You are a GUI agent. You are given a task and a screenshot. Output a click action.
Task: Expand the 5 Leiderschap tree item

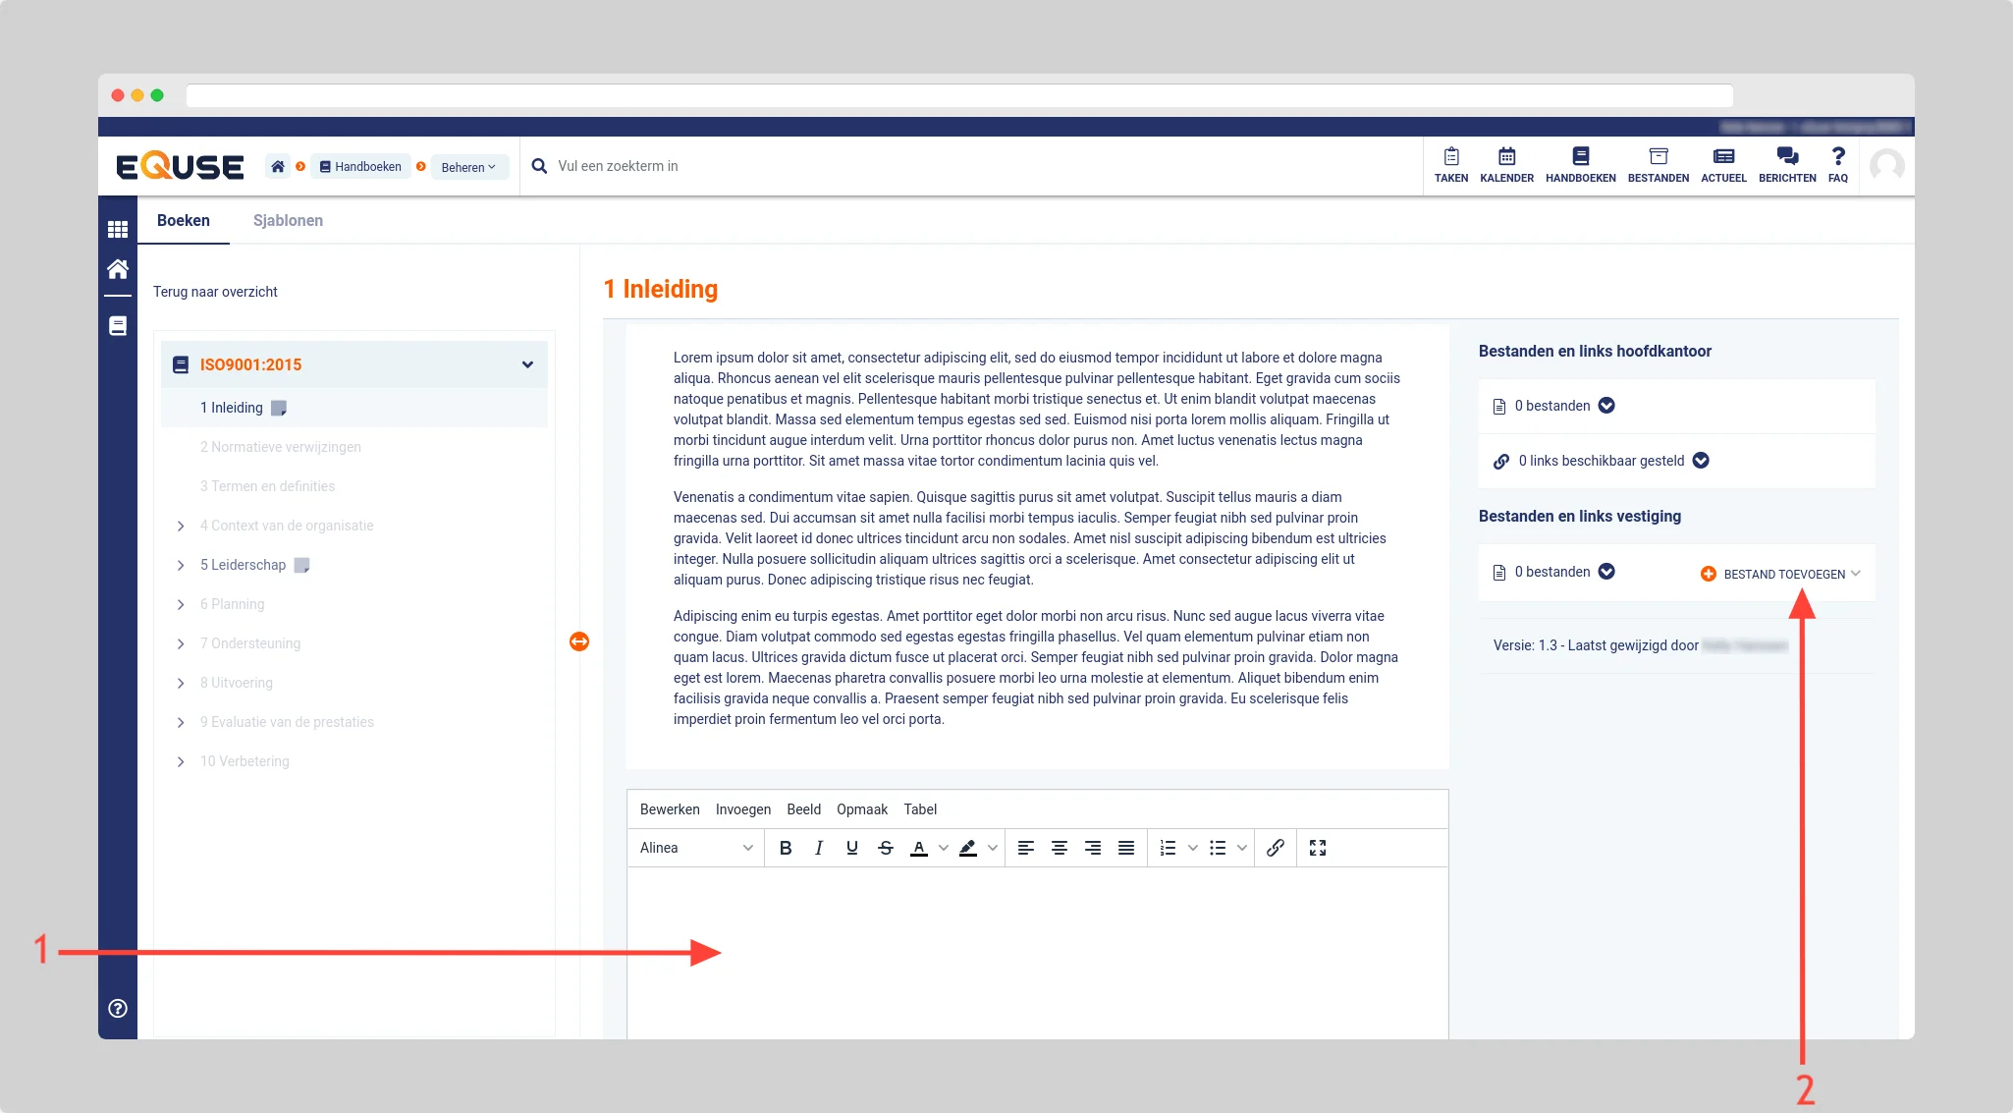coord(181,565)
